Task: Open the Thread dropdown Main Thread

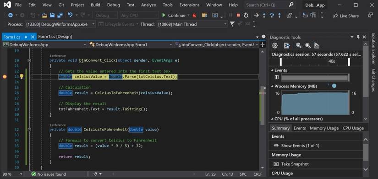Action: tap(192, 24)
